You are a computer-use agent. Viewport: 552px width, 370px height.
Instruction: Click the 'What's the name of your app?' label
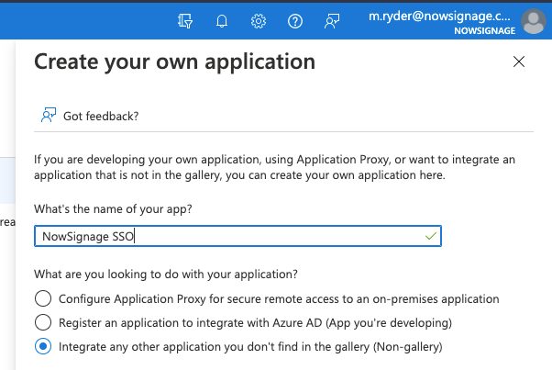pyautogui.click(x=113, y=208)
